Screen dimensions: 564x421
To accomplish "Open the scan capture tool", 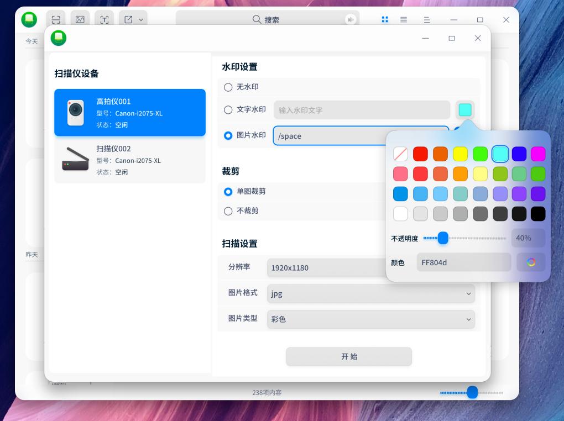I will click(x=55, y=18).
